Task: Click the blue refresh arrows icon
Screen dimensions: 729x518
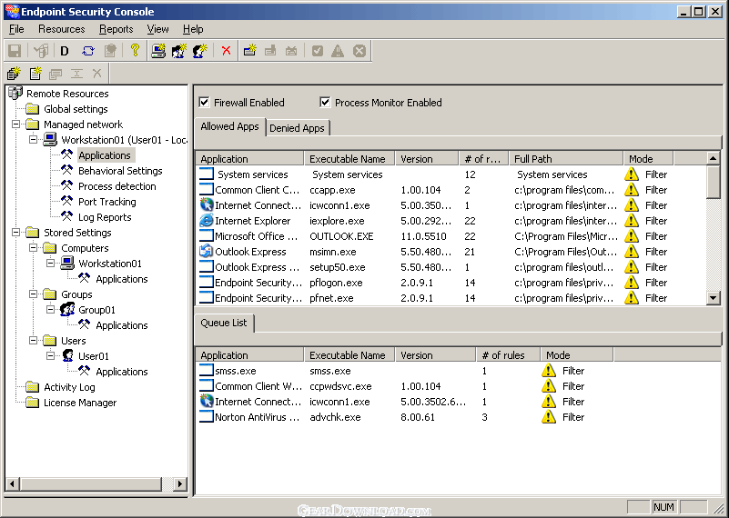Action: pyautogui.click(x=88, y=51)
